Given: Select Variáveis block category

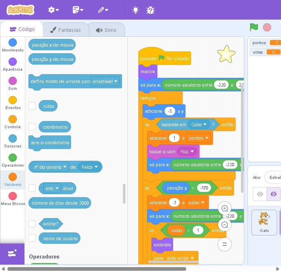Looking at the screenshot, I should tap(13, 180).
